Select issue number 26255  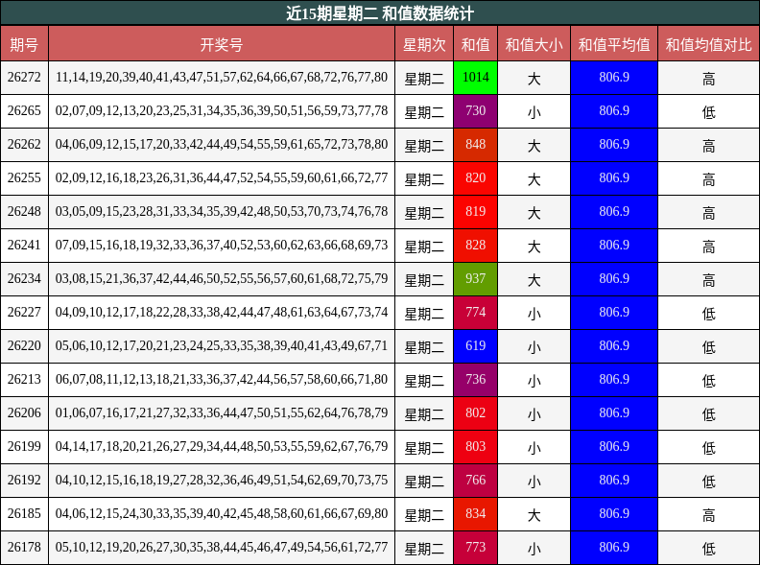[x=24, y=177]
